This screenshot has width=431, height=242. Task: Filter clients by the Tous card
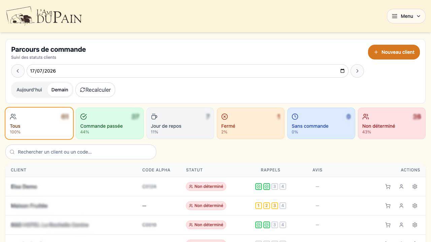39,123
